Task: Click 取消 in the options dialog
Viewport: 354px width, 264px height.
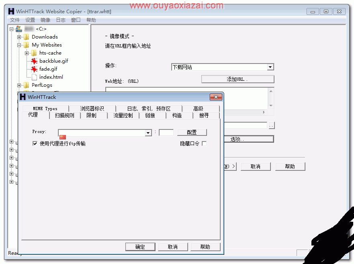Action: 173,247
